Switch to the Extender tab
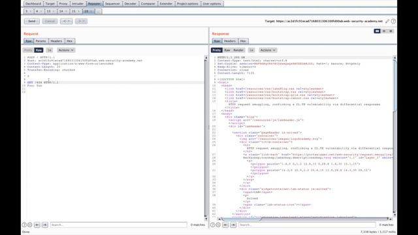Viewport: 418px width, 235px height. [x=166, y=4]
